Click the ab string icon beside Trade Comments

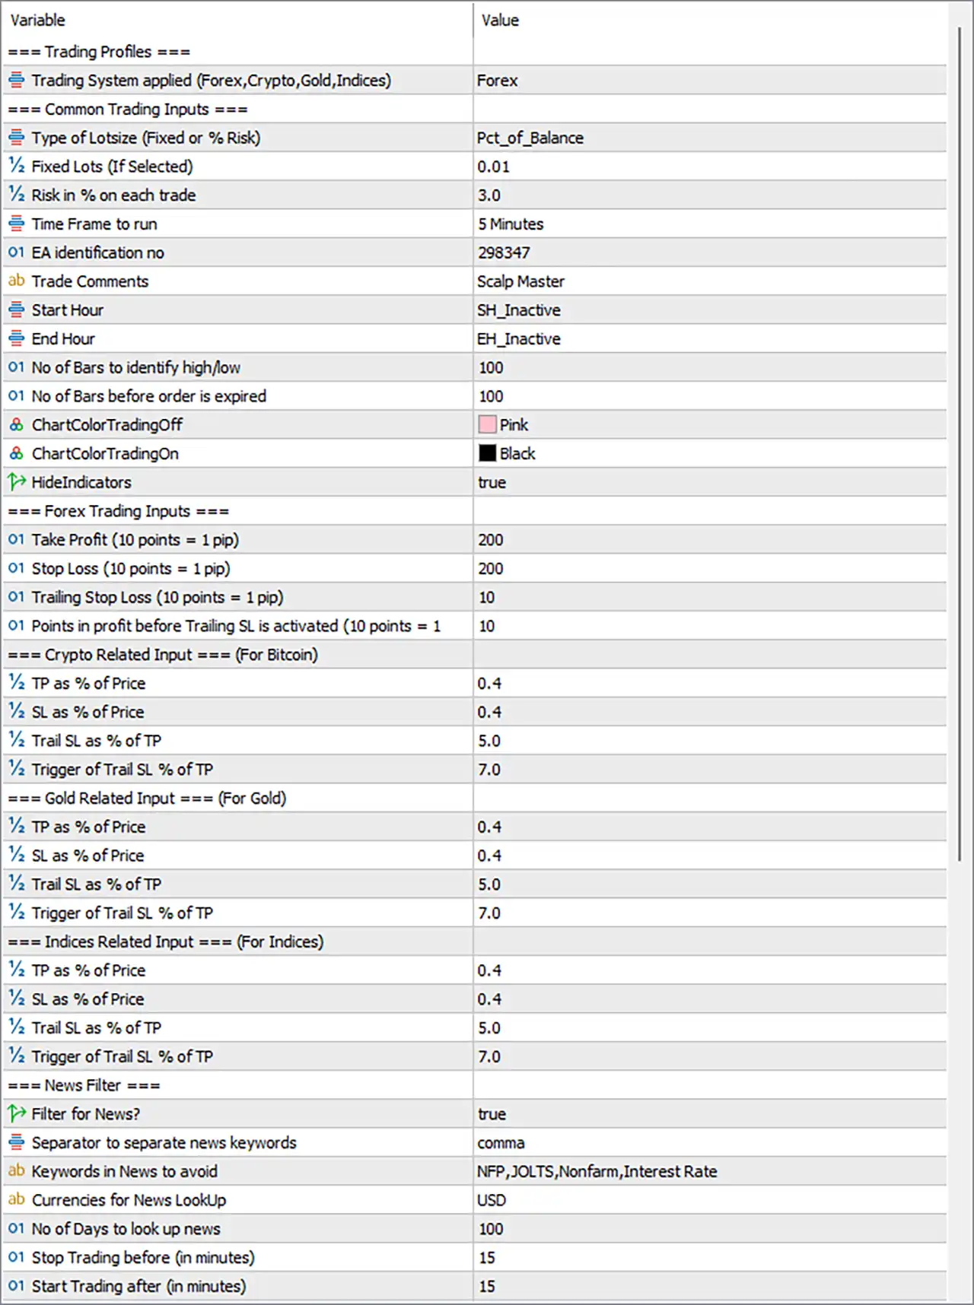(x=16, y=281)
